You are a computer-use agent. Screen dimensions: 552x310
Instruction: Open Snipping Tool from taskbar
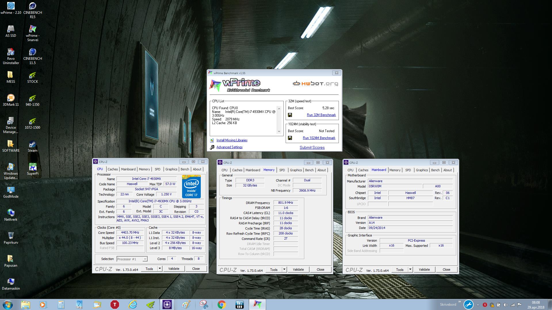(204, 304)
